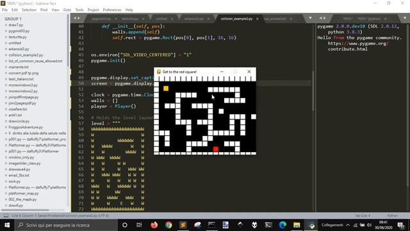Switch to the pygoint03.py tab
The width and height of the screenshot is (410, 231).
point(101,19)
